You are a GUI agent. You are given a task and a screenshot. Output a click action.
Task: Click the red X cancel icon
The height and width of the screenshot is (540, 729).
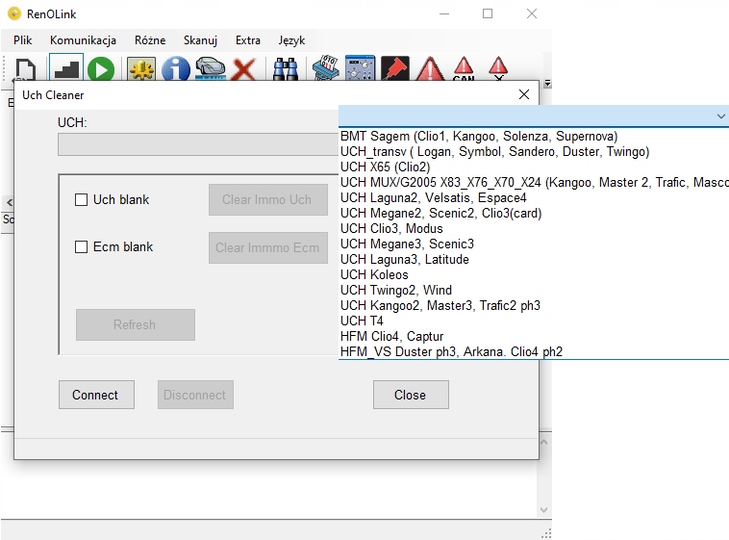point(243,69)
